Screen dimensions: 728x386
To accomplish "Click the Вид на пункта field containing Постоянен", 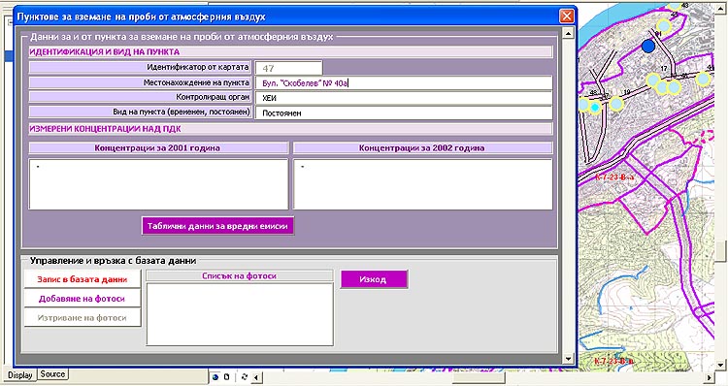I will [404, 113].
